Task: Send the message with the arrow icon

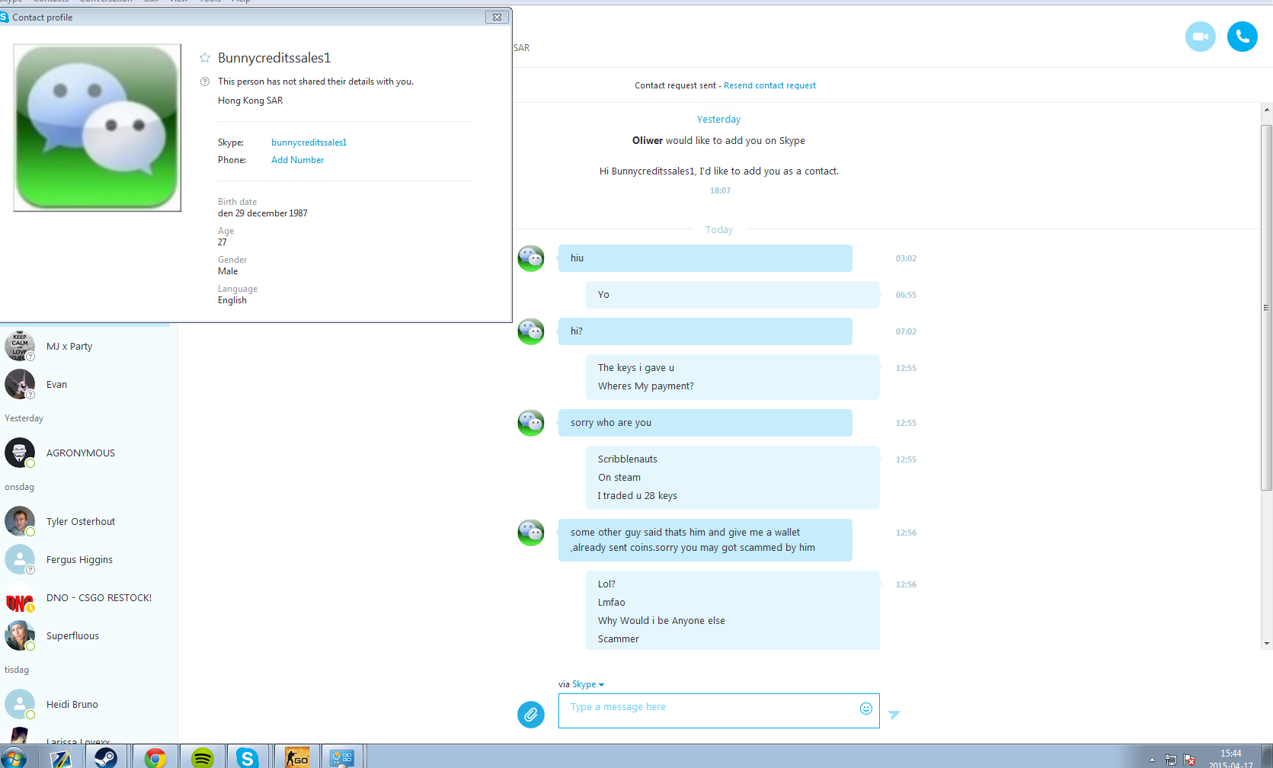Action: point(894,715)
